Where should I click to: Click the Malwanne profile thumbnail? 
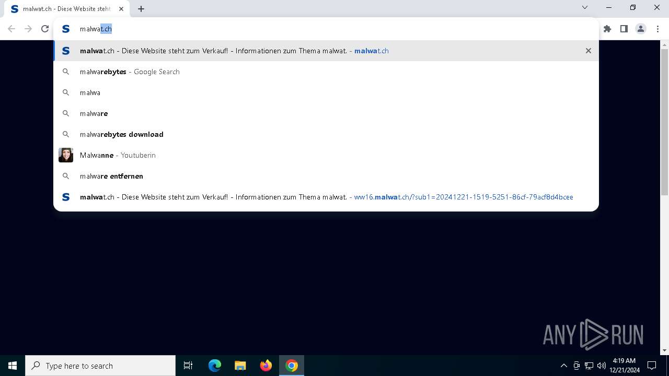(x=66, y=155)
